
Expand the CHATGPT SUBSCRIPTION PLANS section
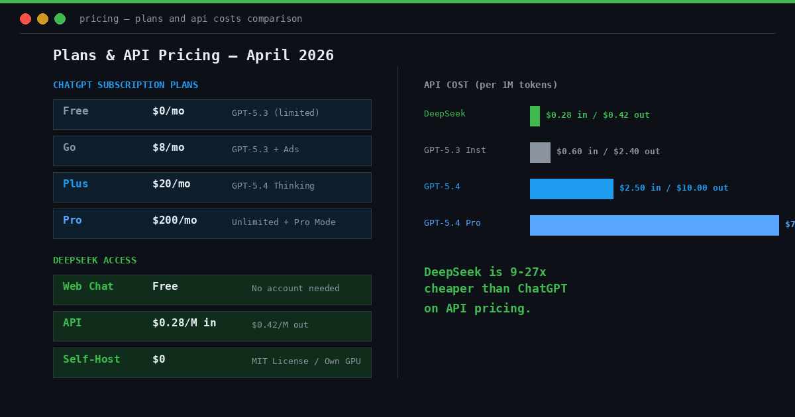pyautogui.click(x=125, y=85)
